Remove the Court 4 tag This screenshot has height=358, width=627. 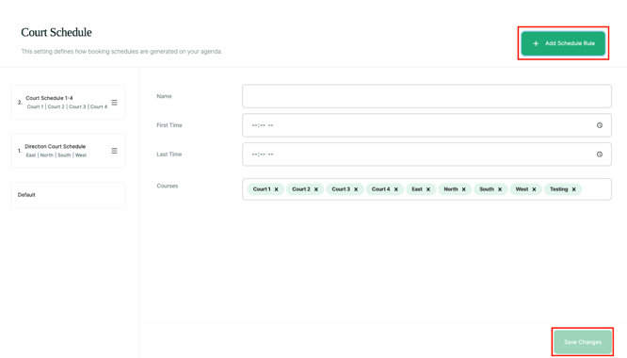(x=395, y=189)
